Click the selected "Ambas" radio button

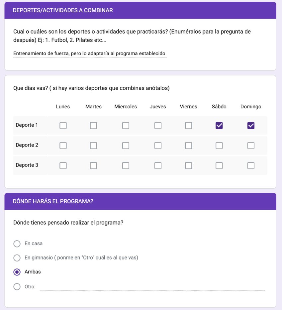click(17, 272)
